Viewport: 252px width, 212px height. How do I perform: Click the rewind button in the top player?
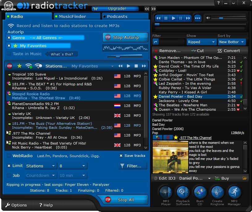158,18
